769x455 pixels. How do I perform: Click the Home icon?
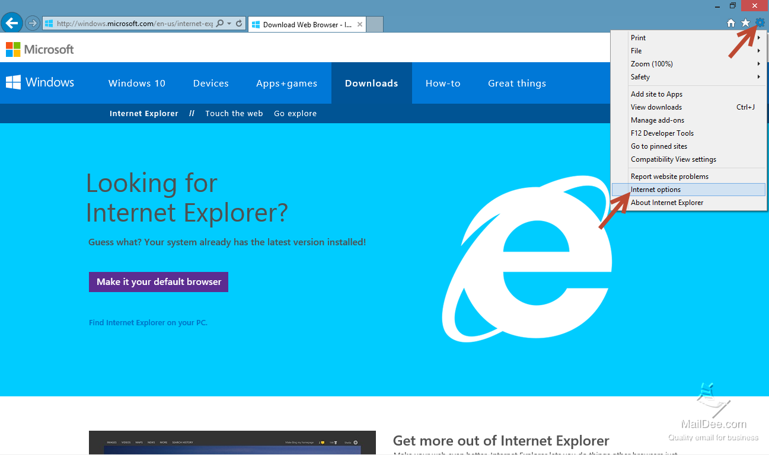tap(731, 23)
